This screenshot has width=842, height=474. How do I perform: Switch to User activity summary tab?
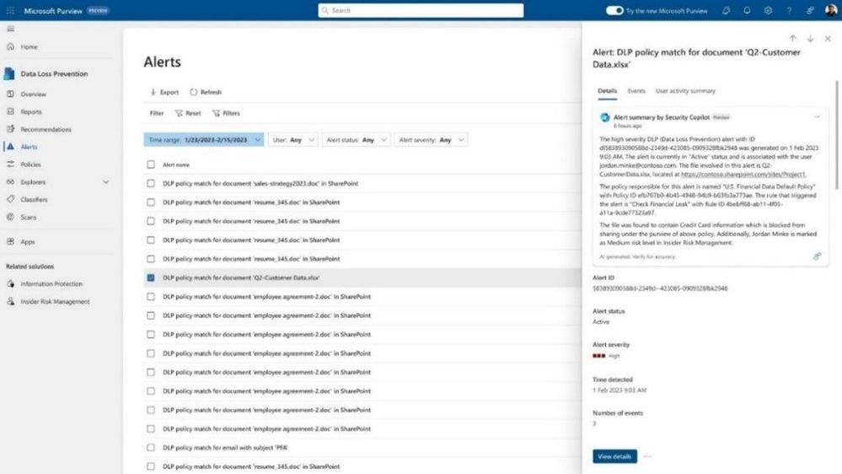click(x=685, y=91)
